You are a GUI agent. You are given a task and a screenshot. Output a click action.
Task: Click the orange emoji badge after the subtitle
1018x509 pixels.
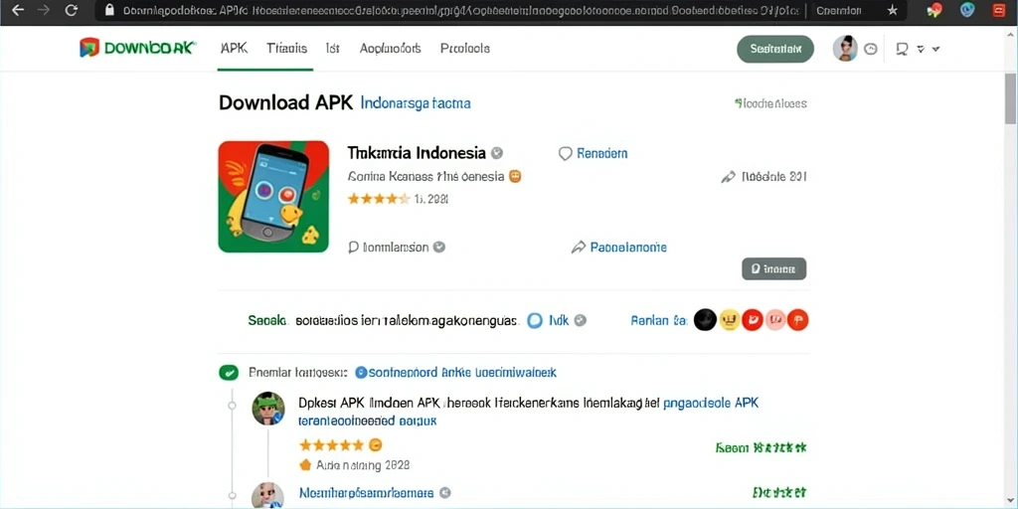tap(516, 176)
